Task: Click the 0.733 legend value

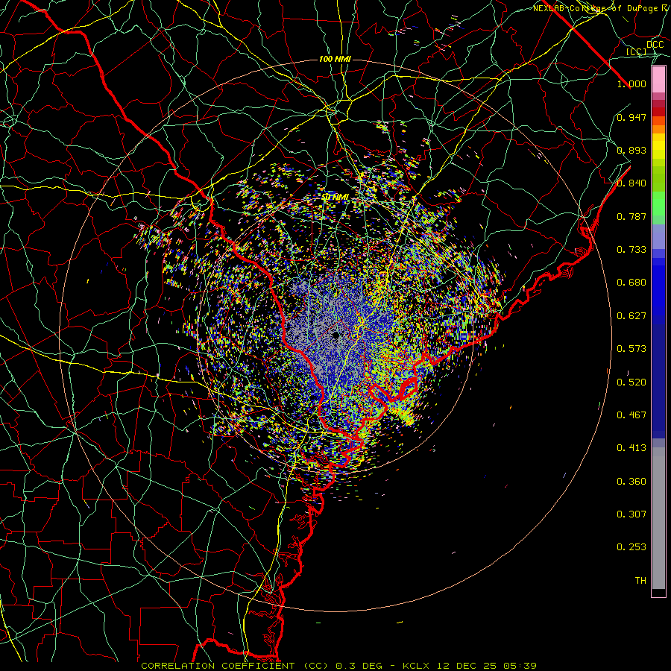Action: point(631,250)
